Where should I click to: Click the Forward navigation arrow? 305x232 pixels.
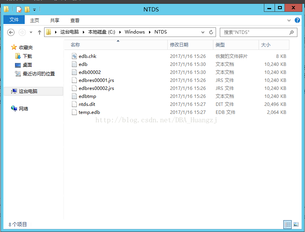point(22,32)
